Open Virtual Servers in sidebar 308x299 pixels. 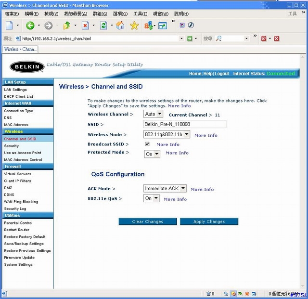pyautogui.click(x=18, y=174)
